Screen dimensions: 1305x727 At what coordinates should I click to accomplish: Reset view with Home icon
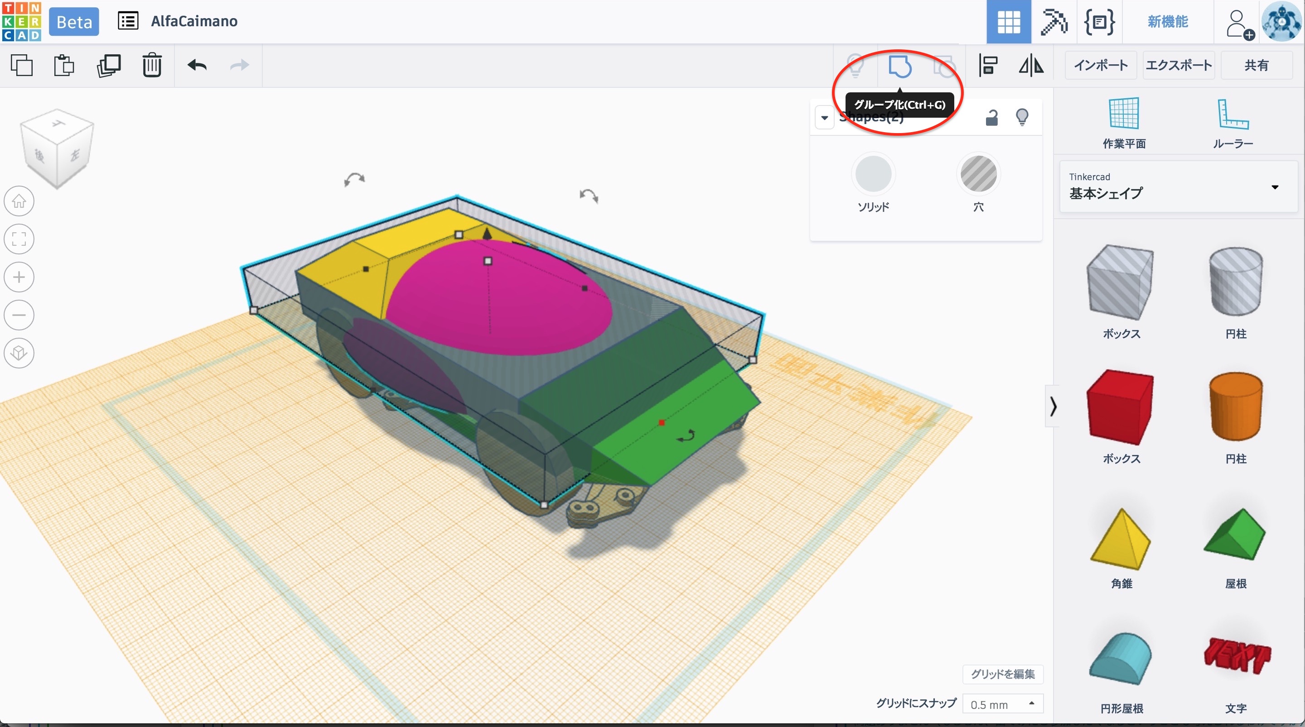(19, 201)
